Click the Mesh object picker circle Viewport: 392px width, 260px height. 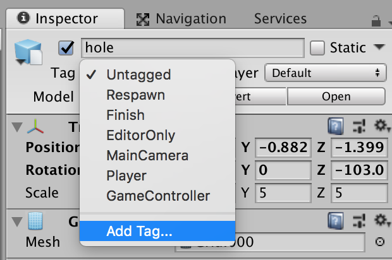380,242
